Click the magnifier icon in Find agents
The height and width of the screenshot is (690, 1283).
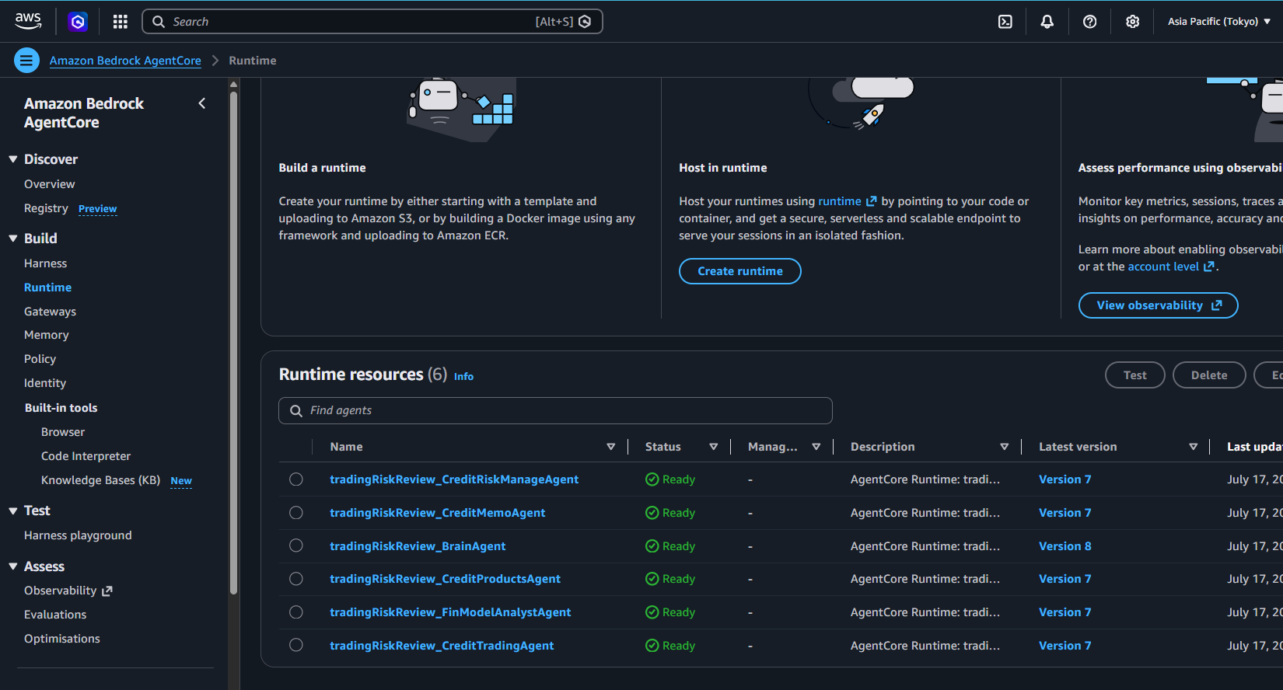point(296,411)
